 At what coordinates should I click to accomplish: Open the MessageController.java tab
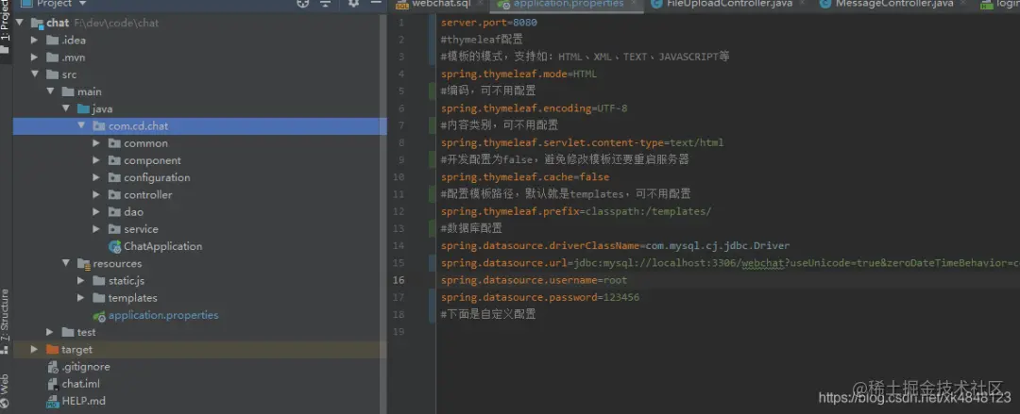pos(893,4)
